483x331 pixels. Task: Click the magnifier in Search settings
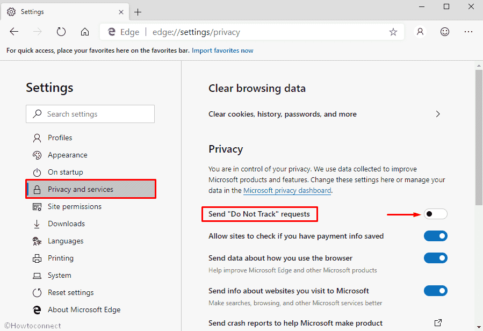(x=37, y=114)
